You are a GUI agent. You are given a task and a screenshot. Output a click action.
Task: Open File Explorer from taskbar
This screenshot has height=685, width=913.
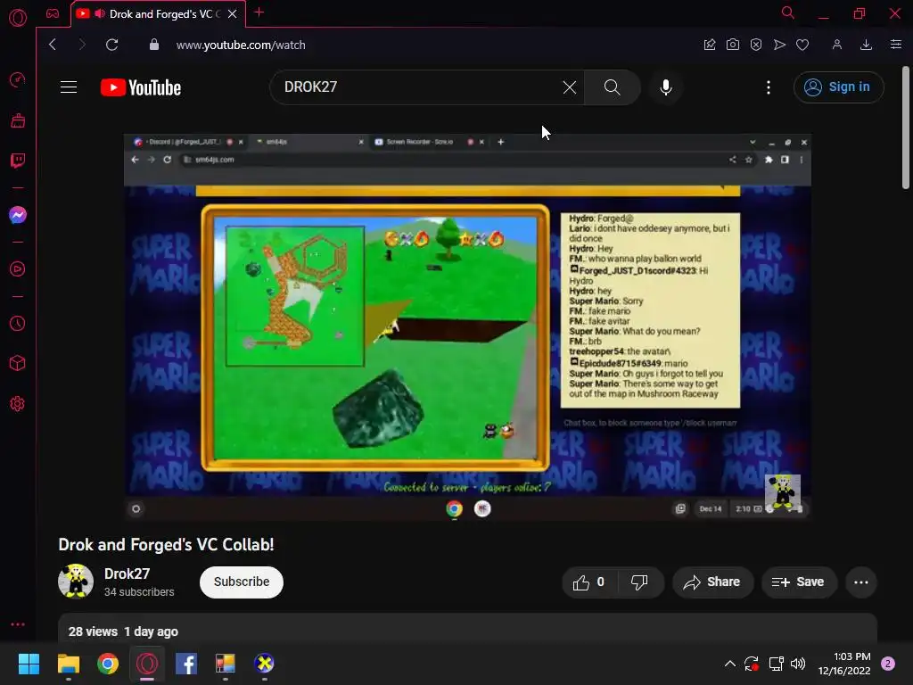click(x=68, y=664)
